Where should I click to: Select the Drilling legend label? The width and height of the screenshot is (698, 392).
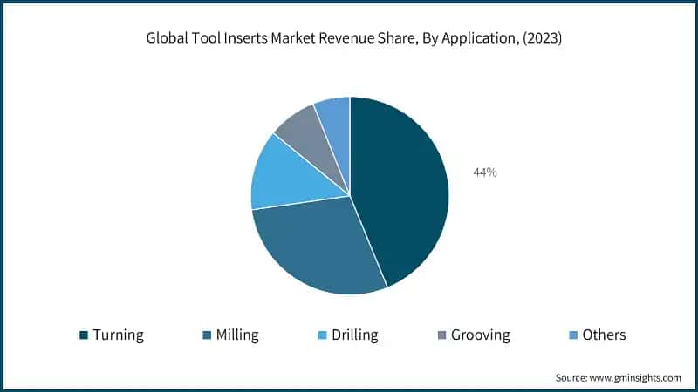click(x=355, y=335)
